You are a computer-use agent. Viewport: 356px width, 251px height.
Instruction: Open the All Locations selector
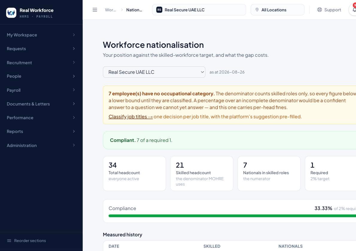(277, 10)
